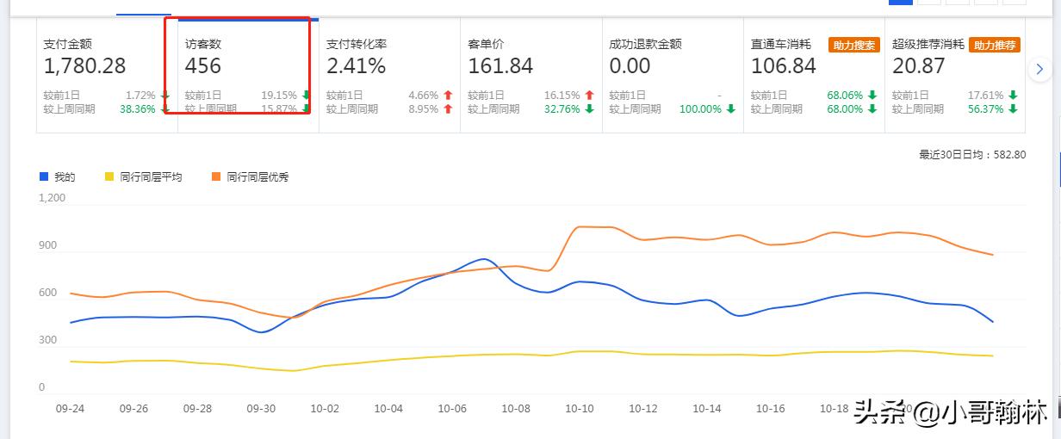The width and height of the screenshot is (1061, 439).
Task: Select the 访客数 metric card
Action: (x=248, y=77)
